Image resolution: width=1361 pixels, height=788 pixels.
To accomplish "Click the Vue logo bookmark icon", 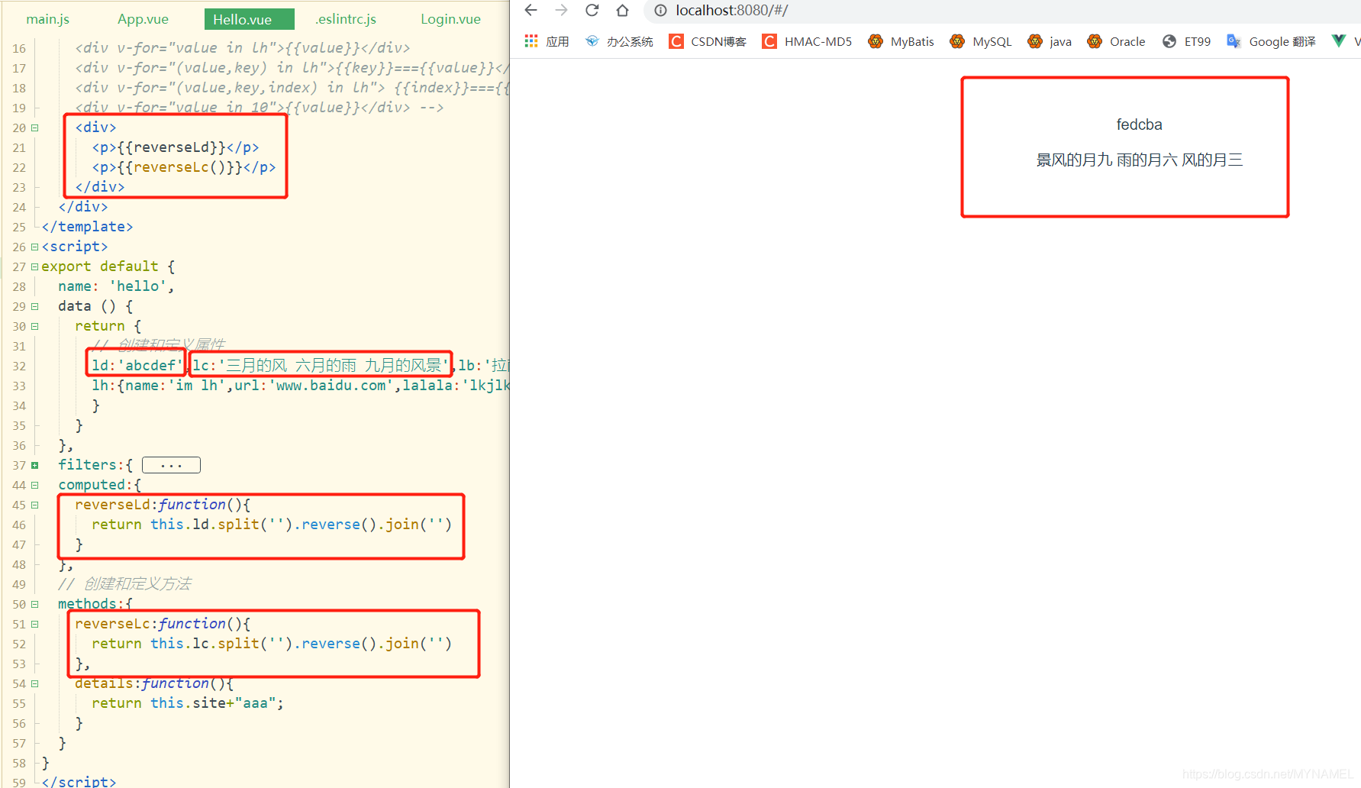I will (x=1339, y=40).
